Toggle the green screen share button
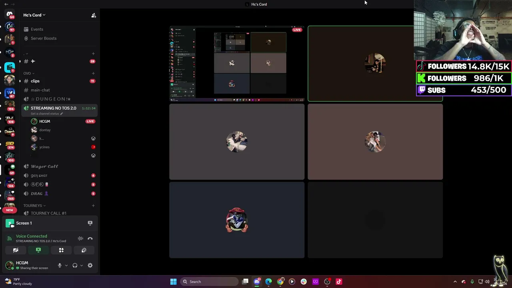Screen dimensions: 512x288 [38, 250]
